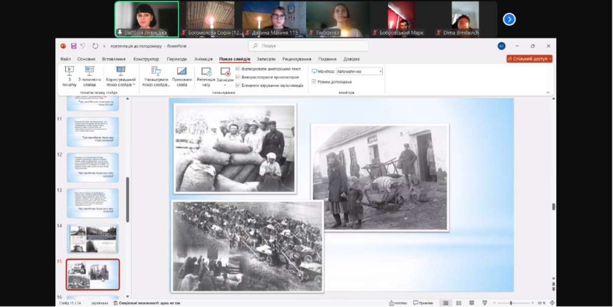Click the Undo arrow in Quick Access toolbar

coord(83,46)
